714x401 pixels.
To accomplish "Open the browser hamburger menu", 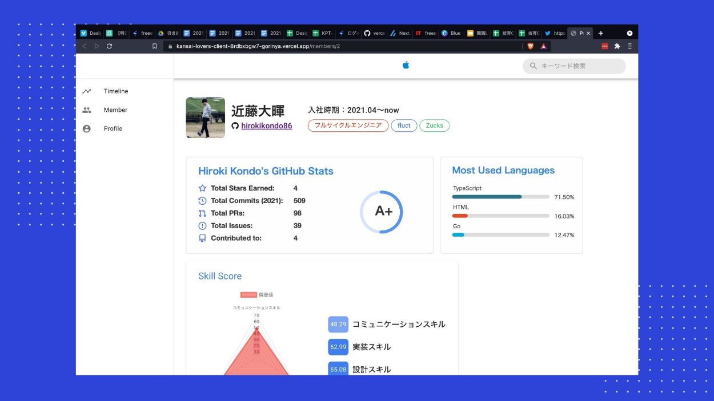I will coord(629,46).
